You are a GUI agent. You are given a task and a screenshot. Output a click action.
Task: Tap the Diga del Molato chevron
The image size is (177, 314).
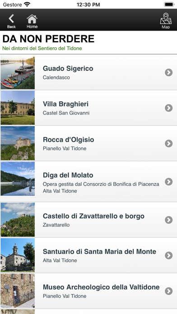[x=169, y=182]
